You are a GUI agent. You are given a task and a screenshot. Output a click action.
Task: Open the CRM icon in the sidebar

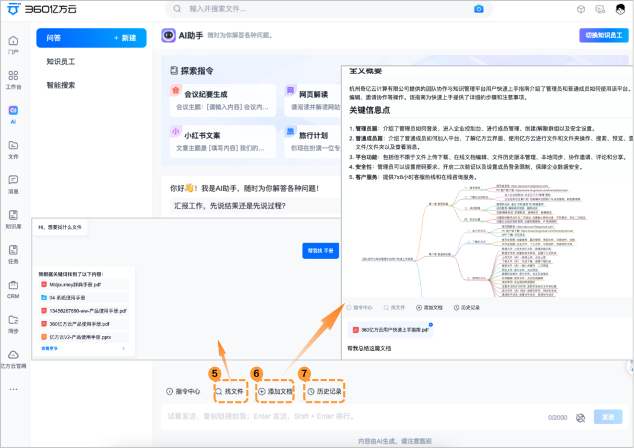pos(13,285)
